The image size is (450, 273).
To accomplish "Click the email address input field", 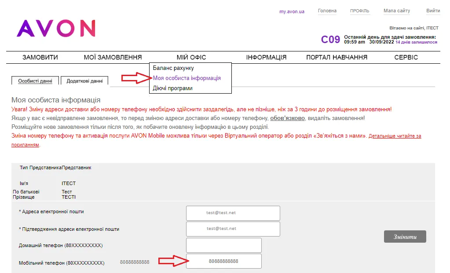I will 233,213.
